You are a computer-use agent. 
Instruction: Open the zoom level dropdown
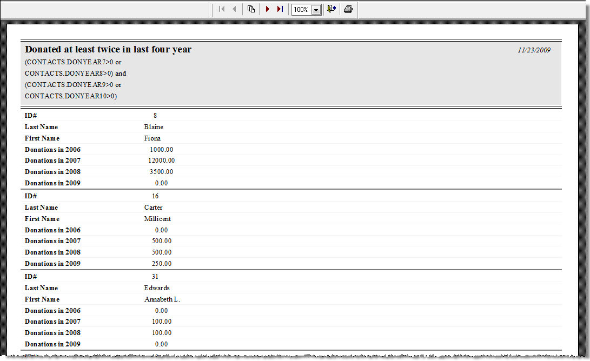[x=315, y=9]
